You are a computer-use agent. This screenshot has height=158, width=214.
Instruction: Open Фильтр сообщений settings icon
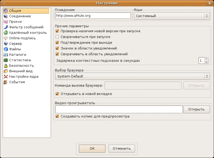pos(5,27)
